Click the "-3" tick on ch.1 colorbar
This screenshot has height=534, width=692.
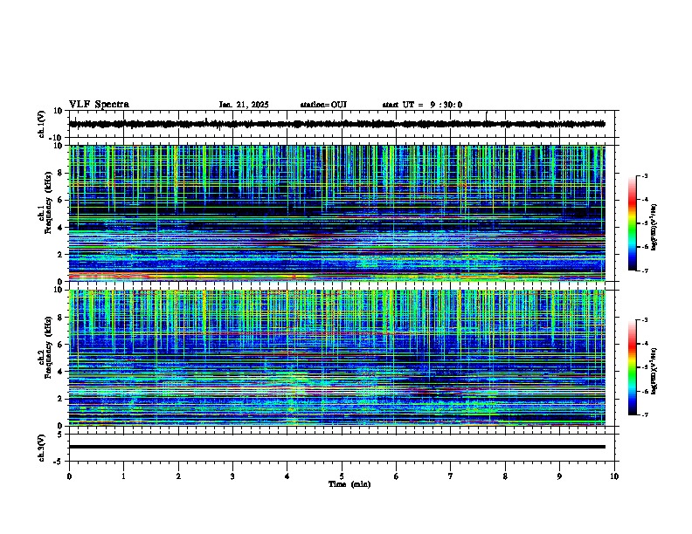click(644, 176)
